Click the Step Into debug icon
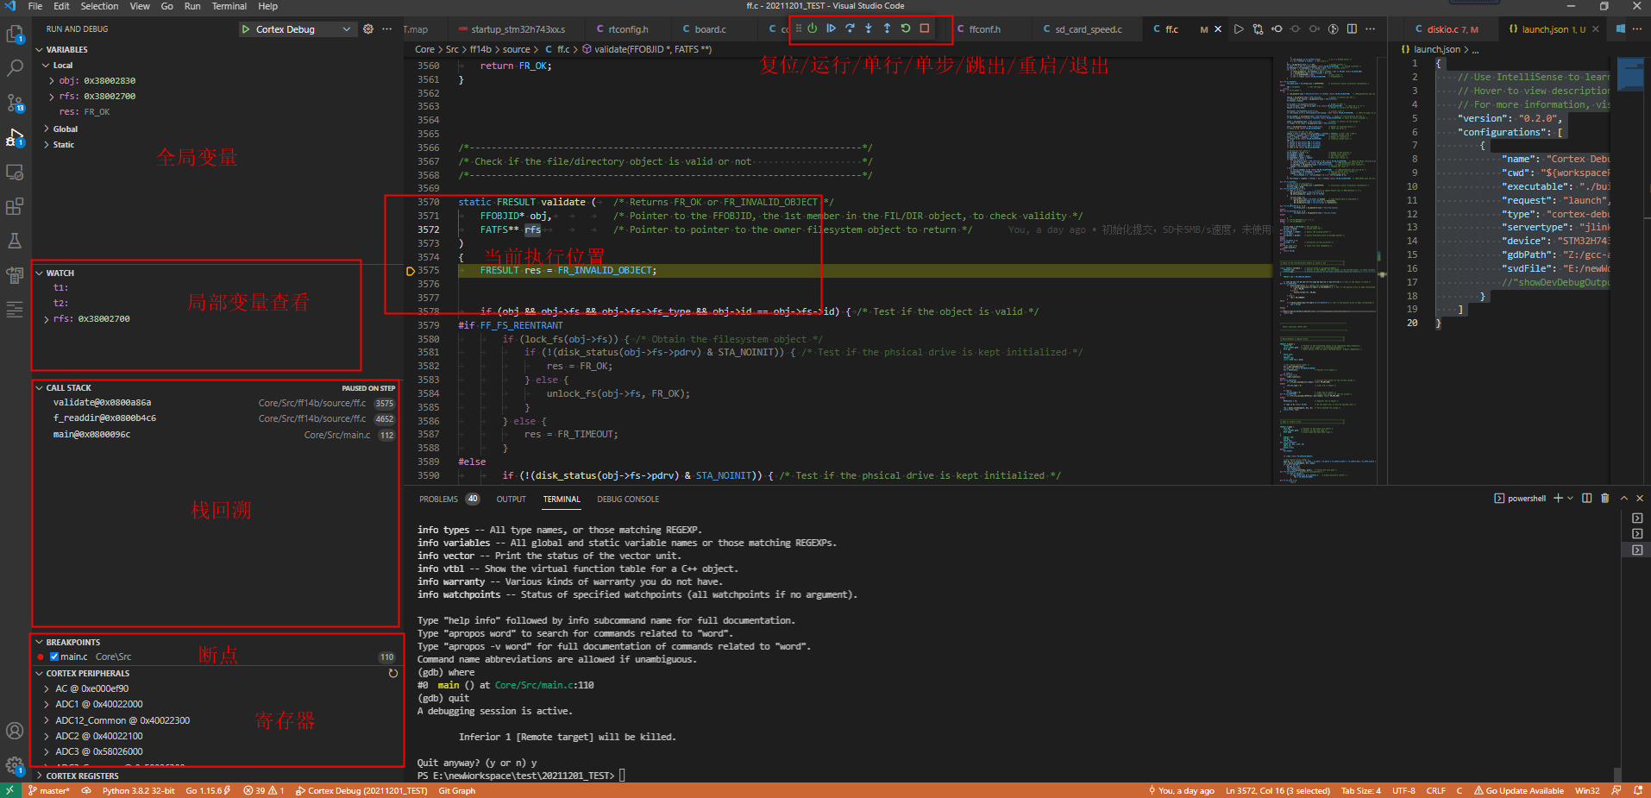The width and height of the screenshot is (1651, 798). click(x=869, y=28)
